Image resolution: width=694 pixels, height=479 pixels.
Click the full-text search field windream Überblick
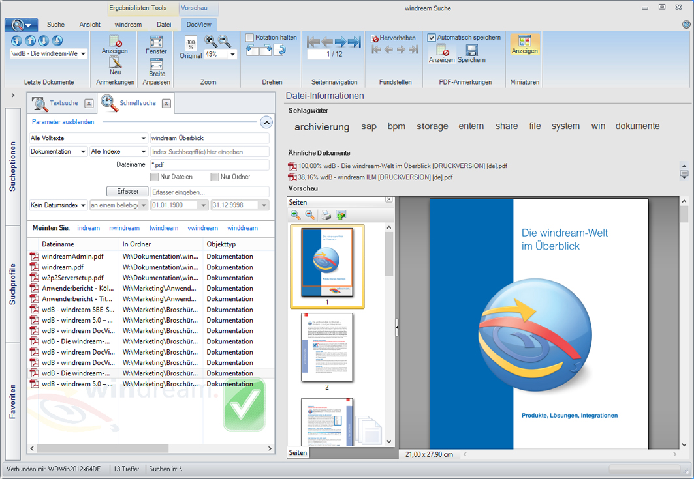pos(210,138)
